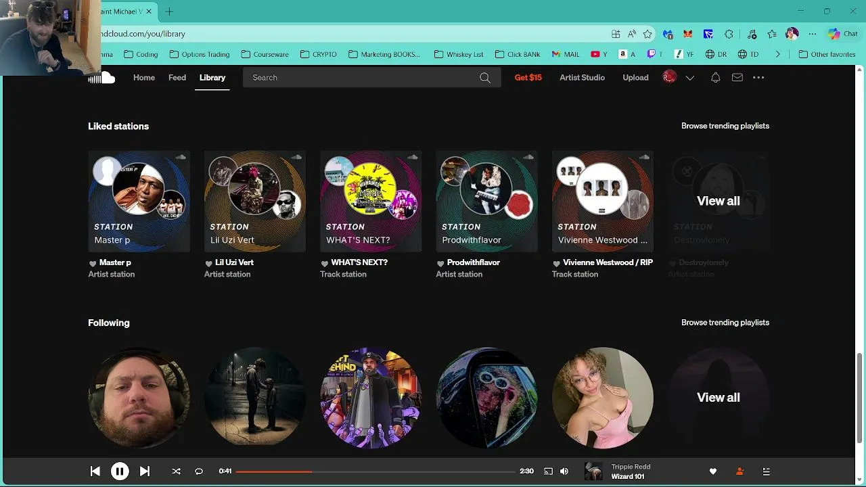The height and width of the screenshot is (487, 866).
Task: Toggle repeat mode
Action: click(199, 471)
